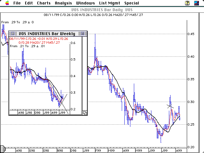Click the 0.40 price axis label
204x153 pixels.
click(191, 57)
